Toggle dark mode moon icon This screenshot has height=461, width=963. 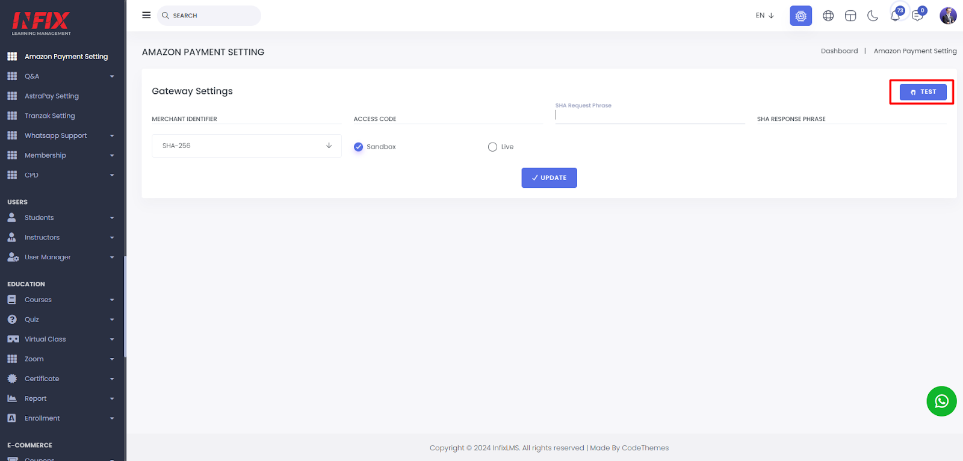point(873,16)
